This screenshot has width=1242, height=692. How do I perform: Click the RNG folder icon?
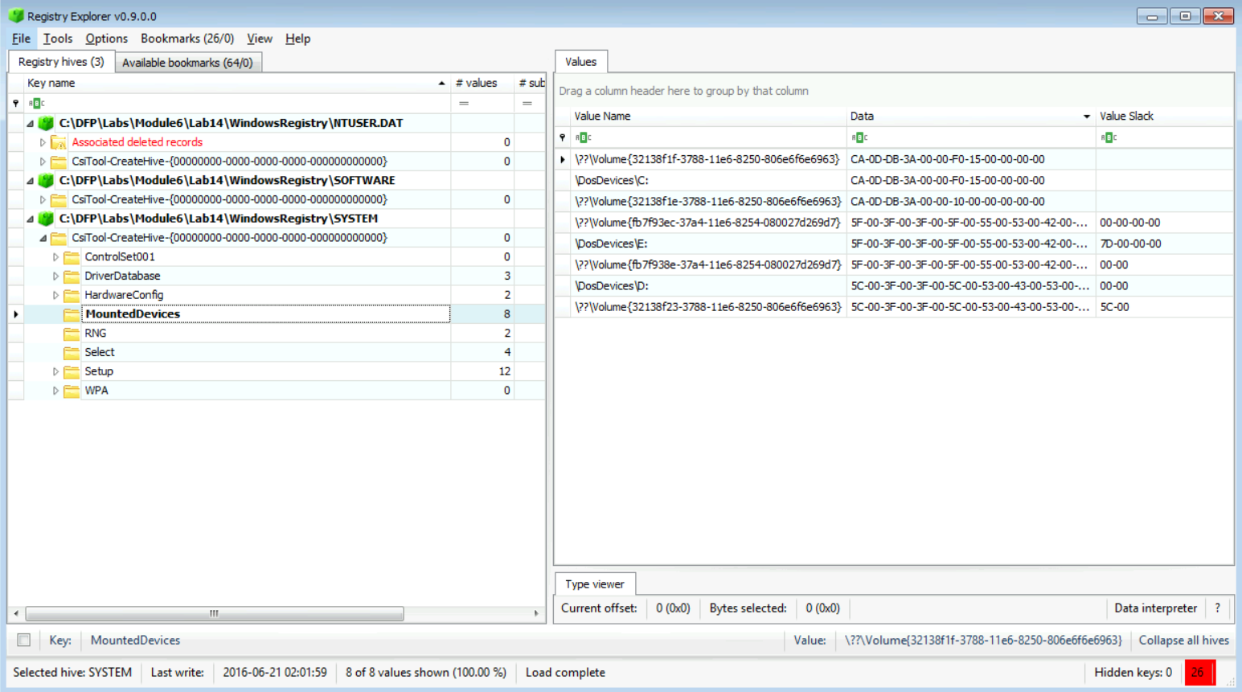(72, 334)
